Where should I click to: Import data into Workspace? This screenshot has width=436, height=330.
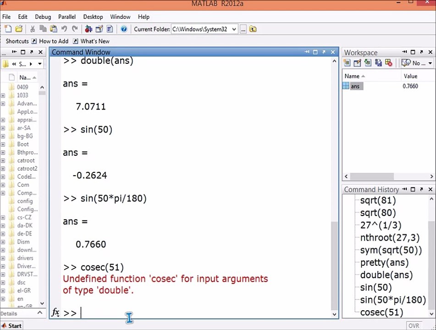tap(368, 63)
